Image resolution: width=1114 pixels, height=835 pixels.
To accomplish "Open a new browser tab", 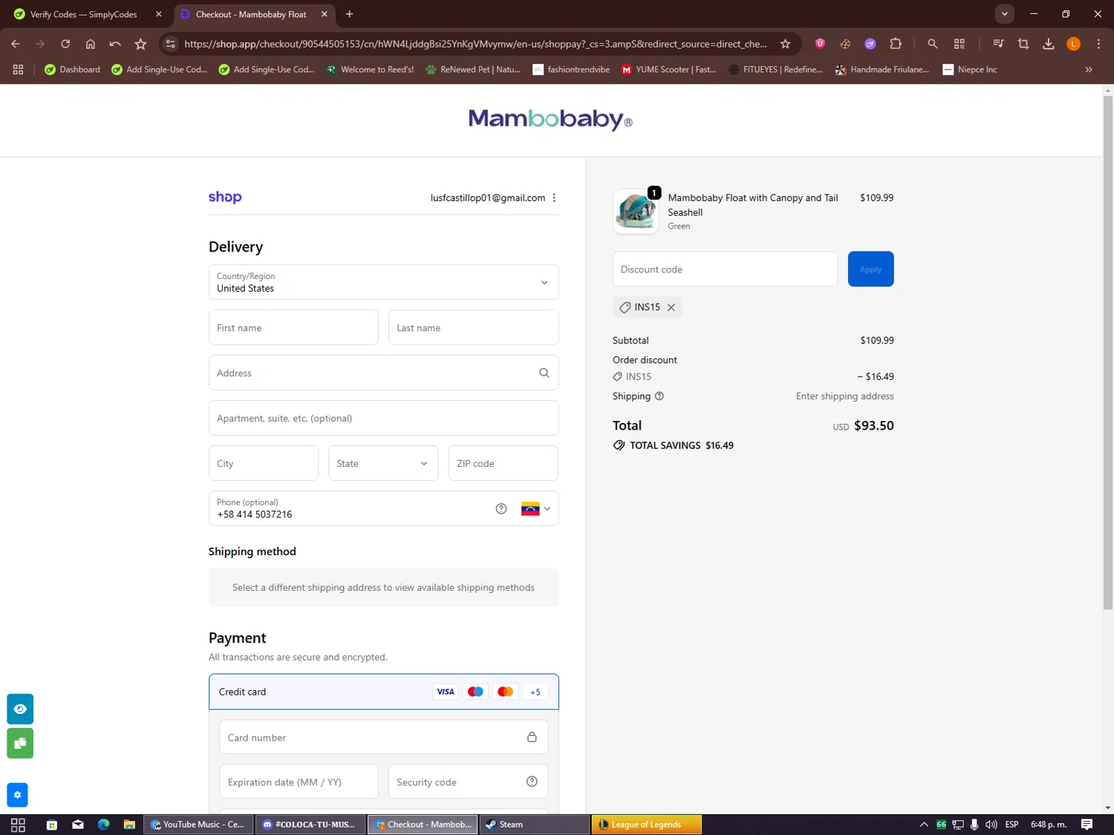I will (x=349, y=14).
